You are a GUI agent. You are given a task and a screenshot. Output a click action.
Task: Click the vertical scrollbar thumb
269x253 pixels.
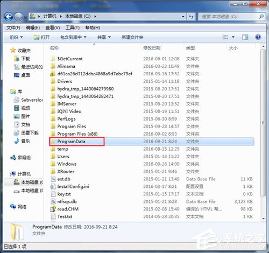pyautogui.click(x=263, y=123)
